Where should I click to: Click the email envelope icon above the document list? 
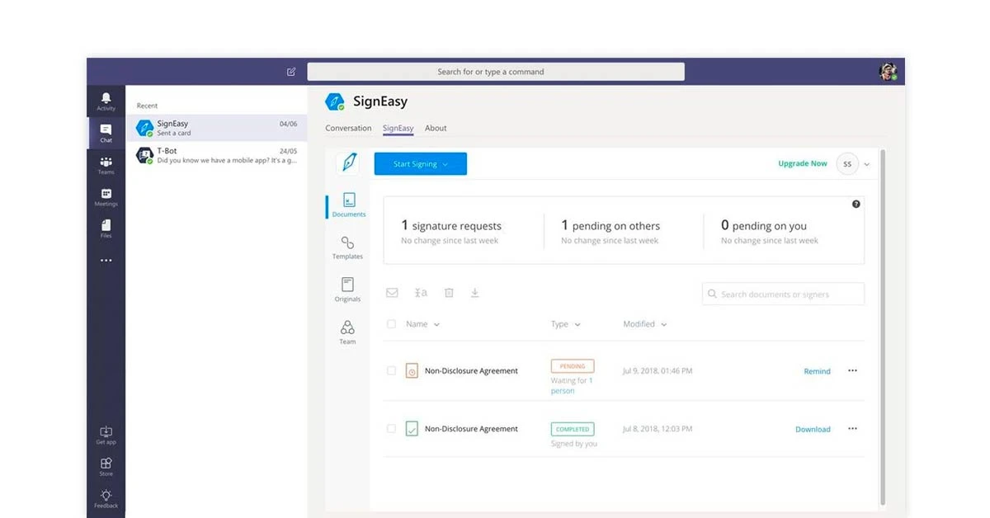coord(392,292)
